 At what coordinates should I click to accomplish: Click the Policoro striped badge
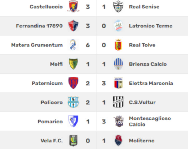73,102
